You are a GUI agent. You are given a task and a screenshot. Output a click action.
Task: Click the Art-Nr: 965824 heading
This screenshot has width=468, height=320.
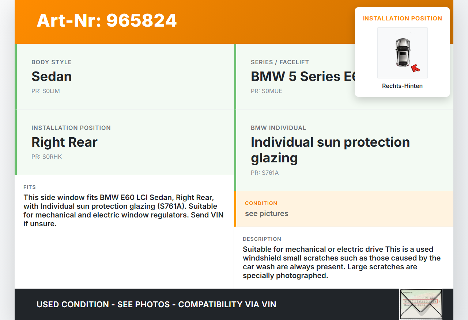click(107, 20)
